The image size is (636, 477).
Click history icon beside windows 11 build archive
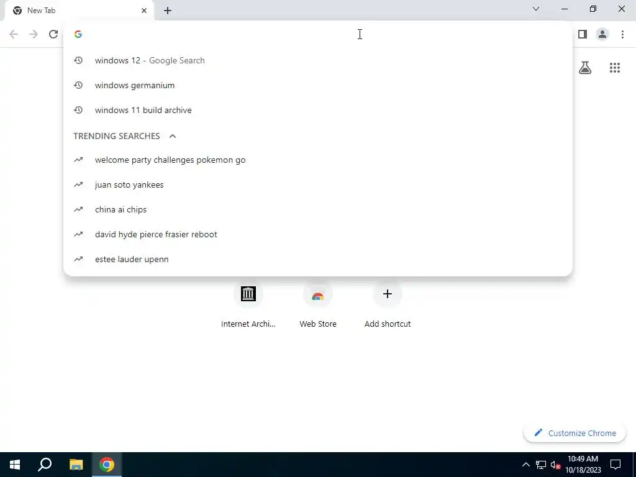click(x=78, y=110)
